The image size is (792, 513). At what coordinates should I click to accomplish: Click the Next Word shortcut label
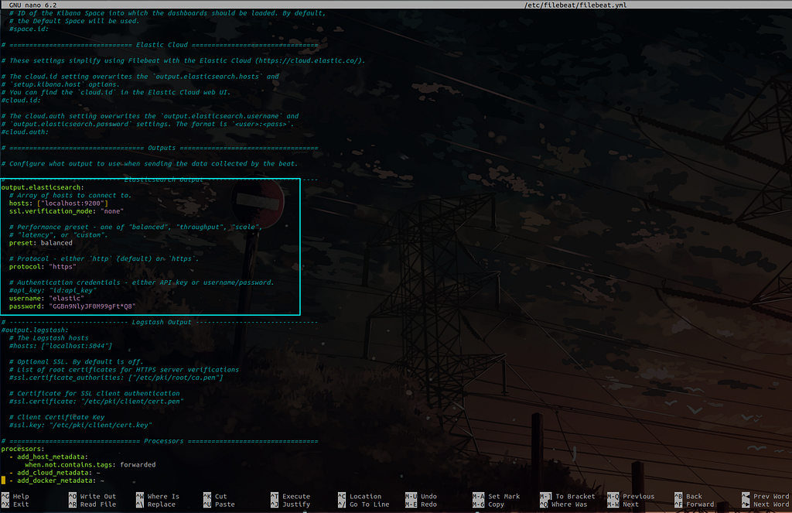tap(771, 504)
